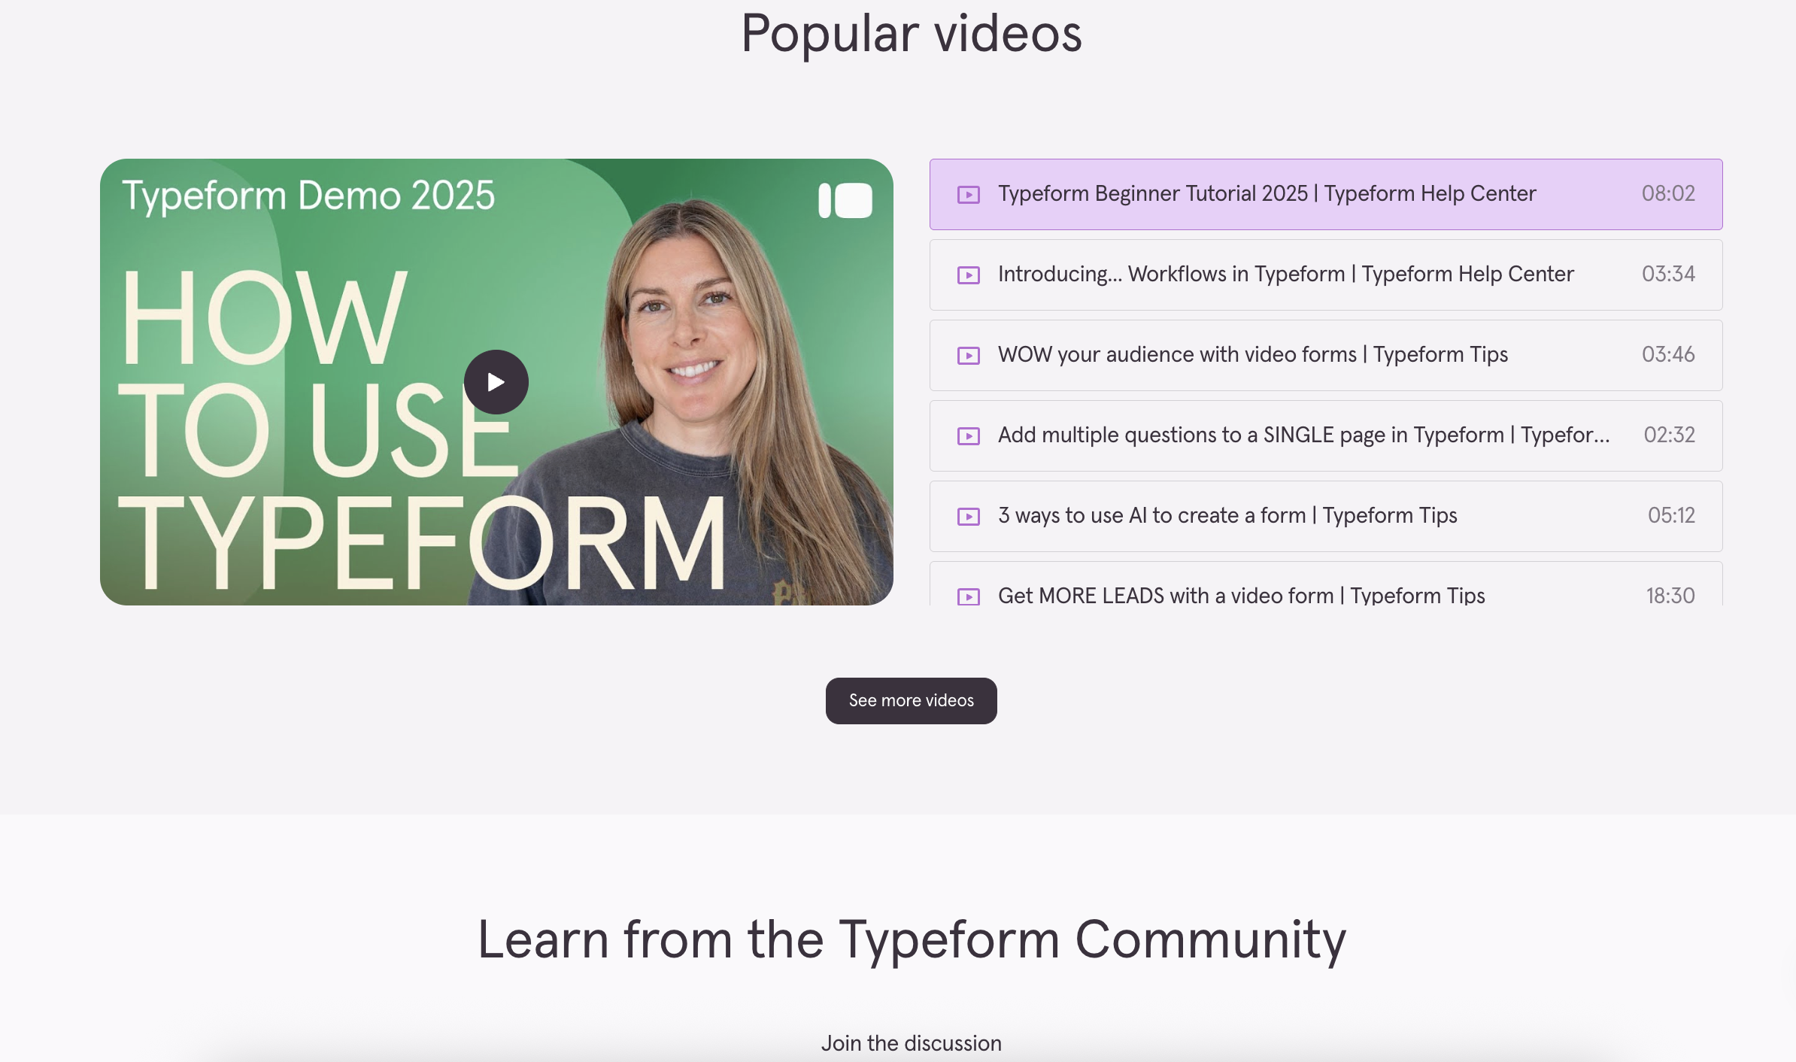The height and width of the screenshot is (1062, 1796).
Task: Open Add multiple questions to SINGLE page video
Action: pos(1326,435)
